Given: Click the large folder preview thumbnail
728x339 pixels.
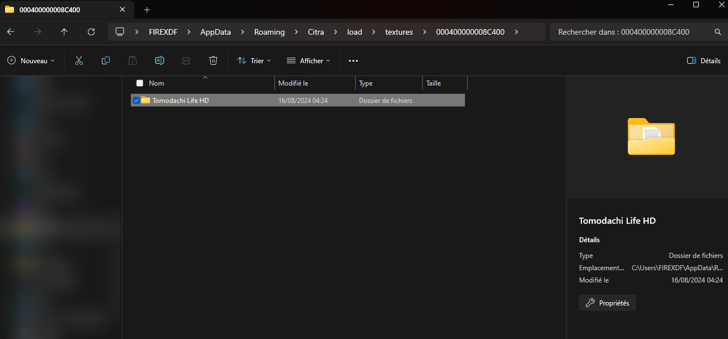Looking at the screenshot, I should tap(651, 136).
